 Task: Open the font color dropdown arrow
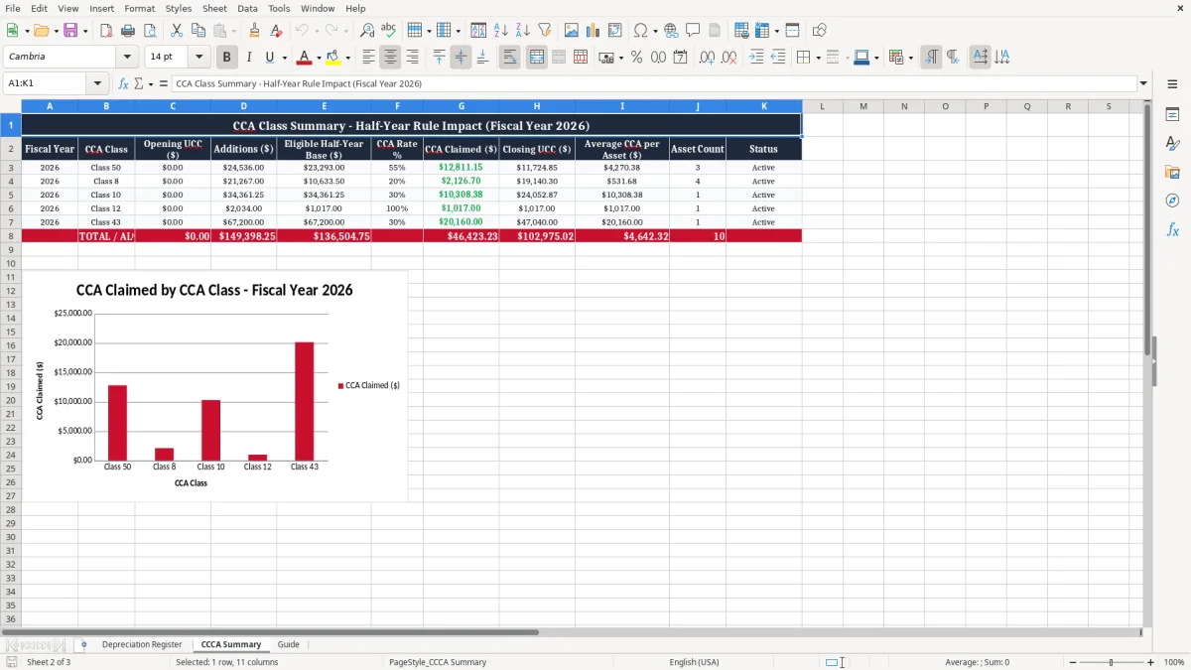point(319,58)
